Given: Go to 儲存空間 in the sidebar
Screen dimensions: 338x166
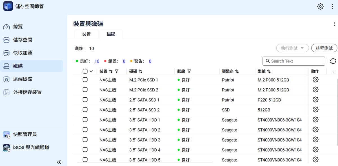Looking at the screenshot, I should (23, 40).
